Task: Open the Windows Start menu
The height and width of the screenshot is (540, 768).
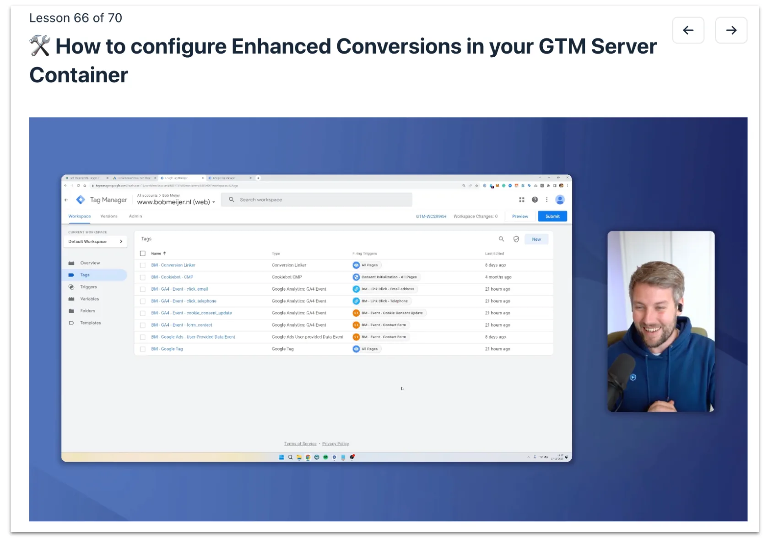Action: (281, 457)
